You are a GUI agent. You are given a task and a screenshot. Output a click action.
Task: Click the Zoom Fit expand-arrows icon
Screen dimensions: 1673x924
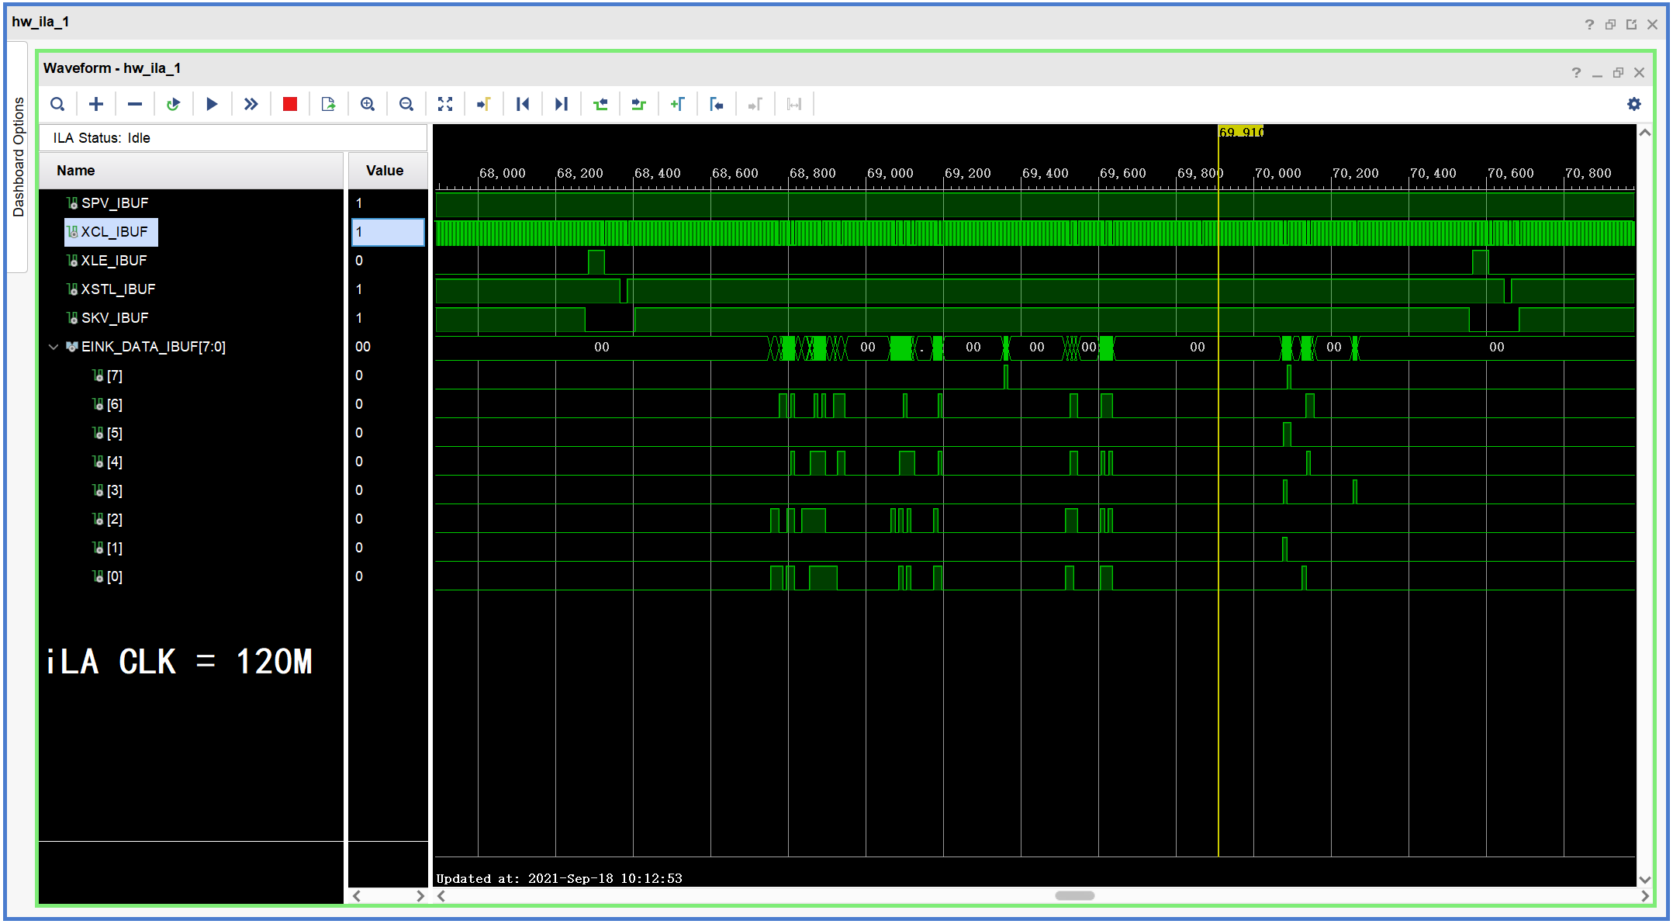(445, 104)
